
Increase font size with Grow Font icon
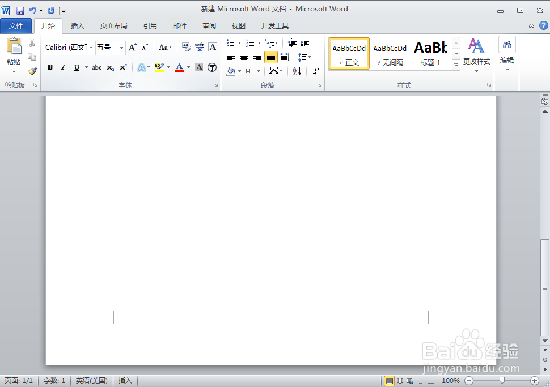pyautogui.click(x=132, y=47)
